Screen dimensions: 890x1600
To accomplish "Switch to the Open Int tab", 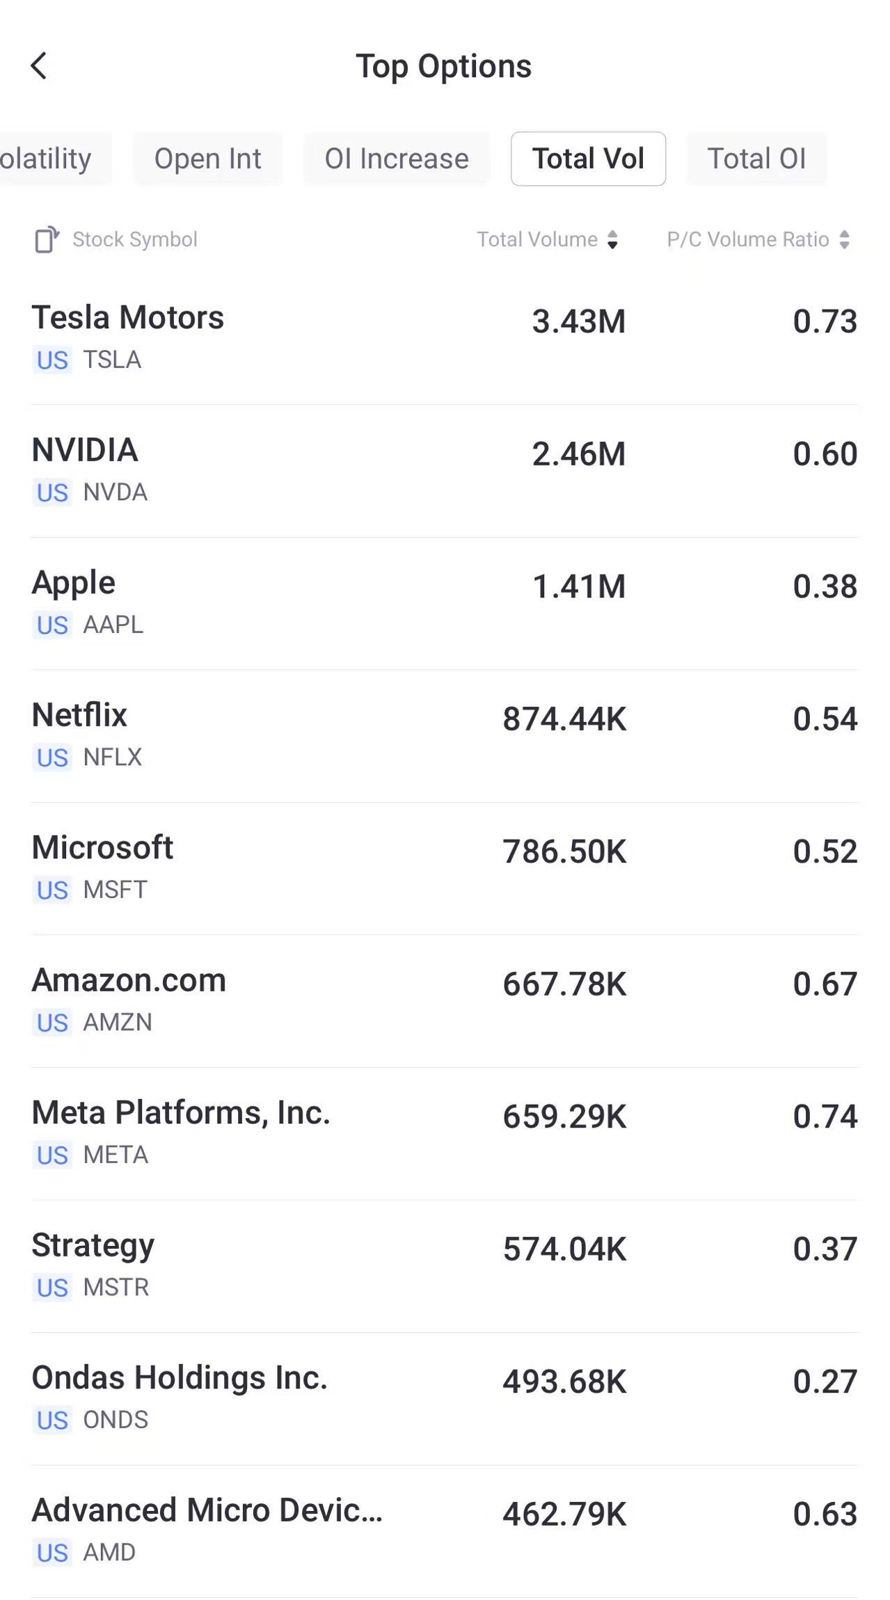I will [207, 159].
